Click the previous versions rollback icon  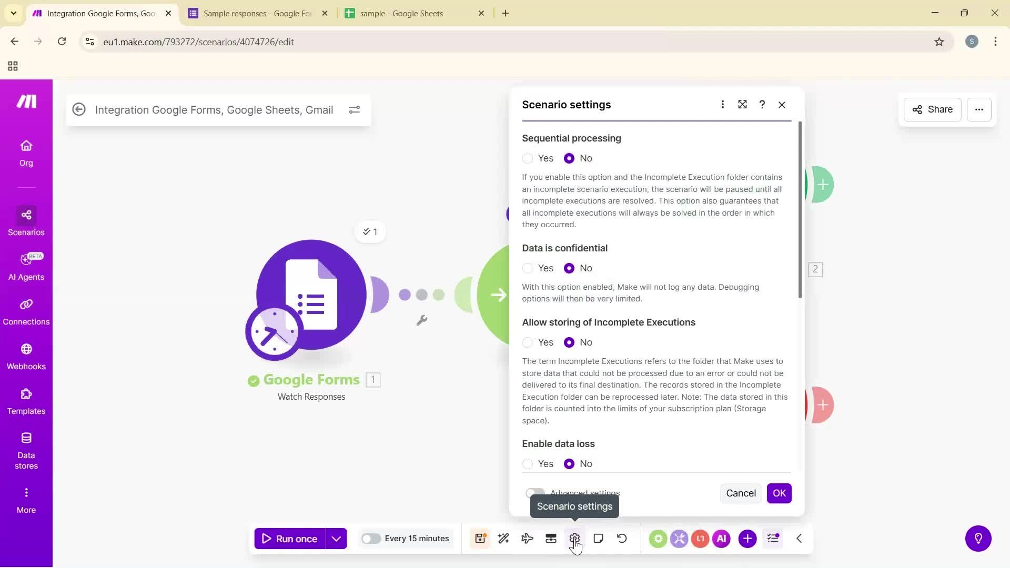click(x=621, y=538)
